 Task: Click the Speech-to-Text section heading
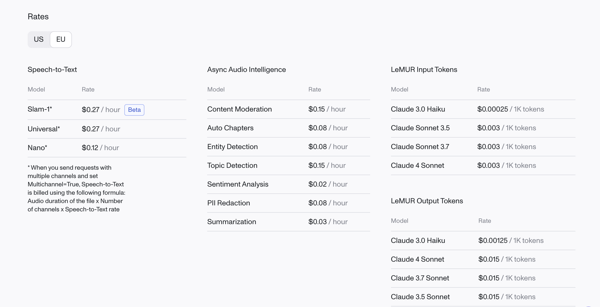click(x=52, y=70)
